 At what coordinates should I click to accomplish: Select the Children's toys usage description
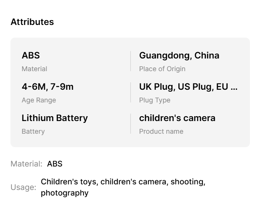tap(123, 187)
